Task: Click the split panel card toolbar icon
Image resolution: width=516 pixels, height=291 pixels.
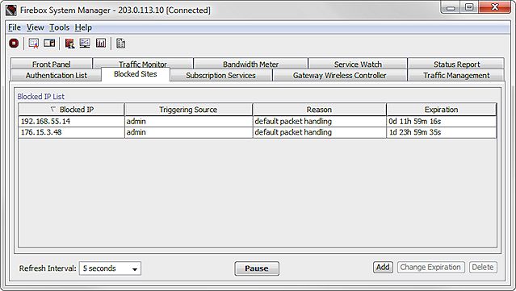Action: [49, 43]
